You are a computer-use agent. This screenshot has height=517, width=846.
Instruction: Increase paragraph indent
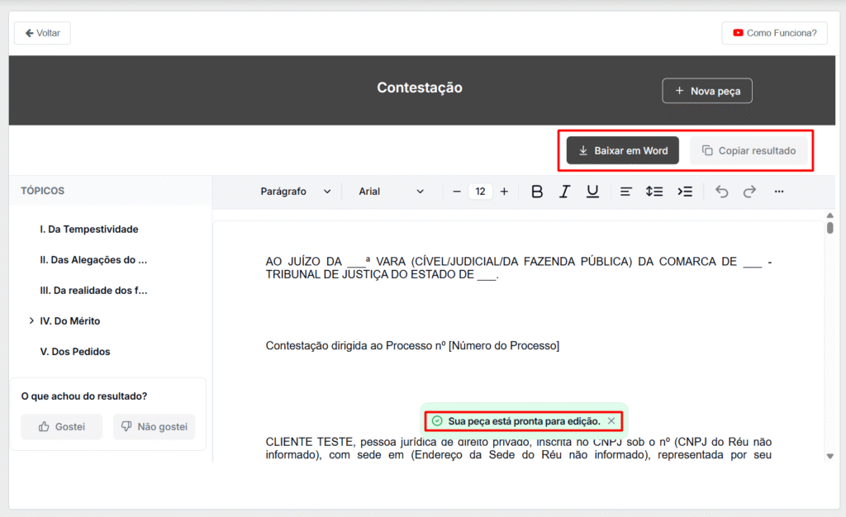685,192
